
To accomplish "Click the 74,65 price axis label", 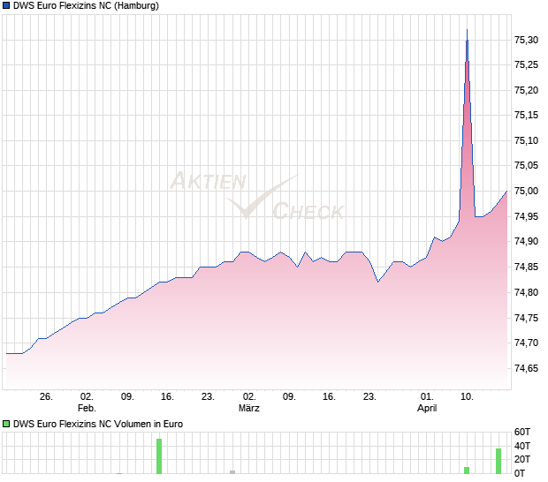I will coord(526,368).
